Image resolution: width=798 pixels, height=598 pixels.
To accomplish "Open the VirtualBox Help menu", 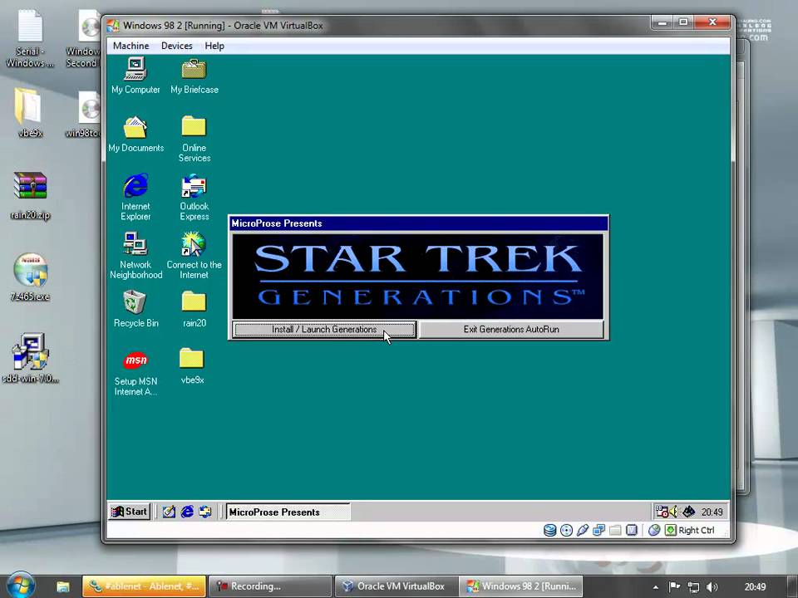I will (214, 46).
